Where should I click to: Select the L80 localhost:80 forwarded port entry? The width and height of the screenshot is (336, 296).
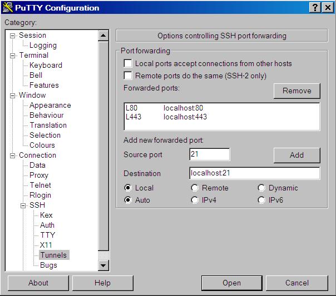[222, 108]
